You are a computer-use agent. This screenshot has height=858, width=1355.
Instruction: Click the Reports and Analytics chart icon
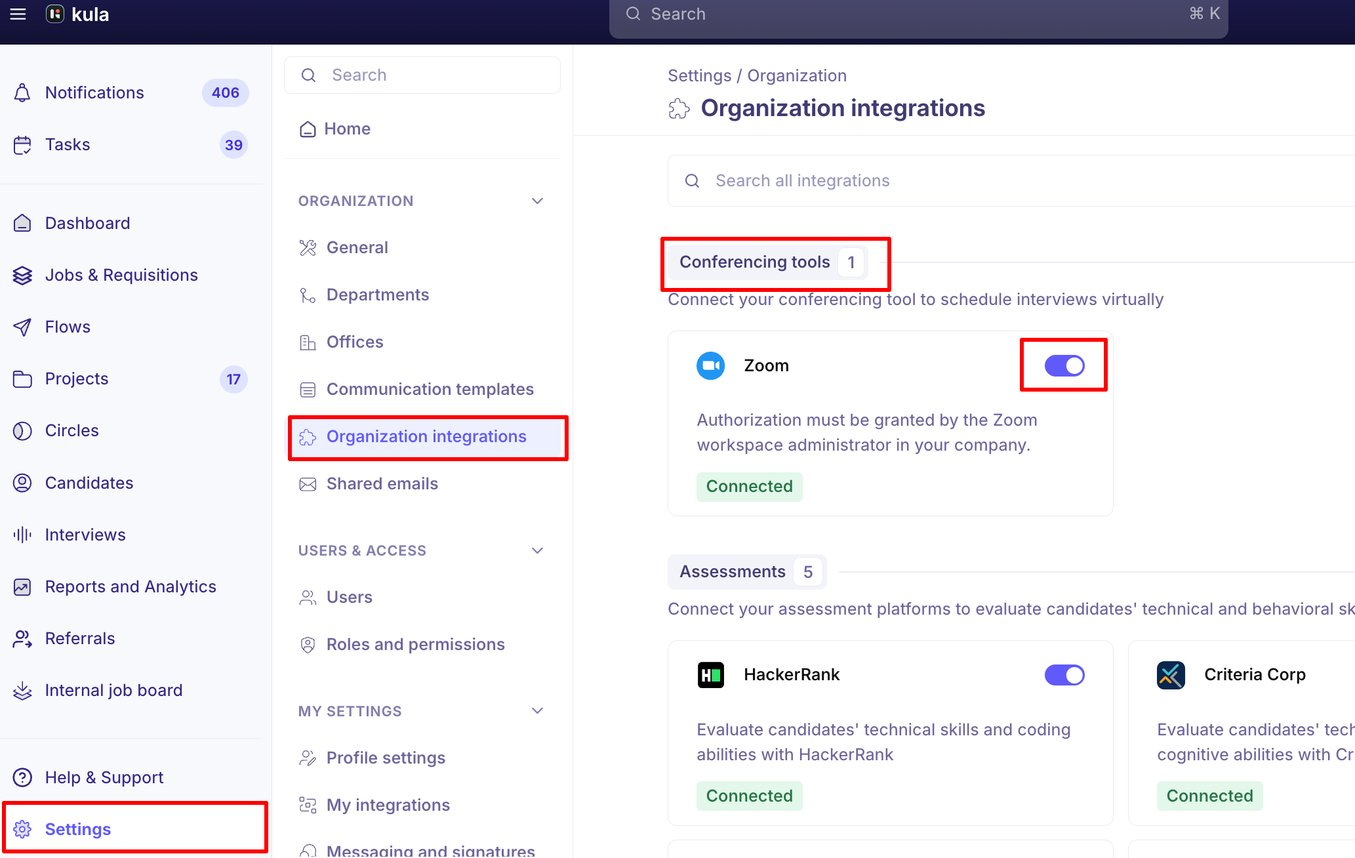click(x=22, y=586)
